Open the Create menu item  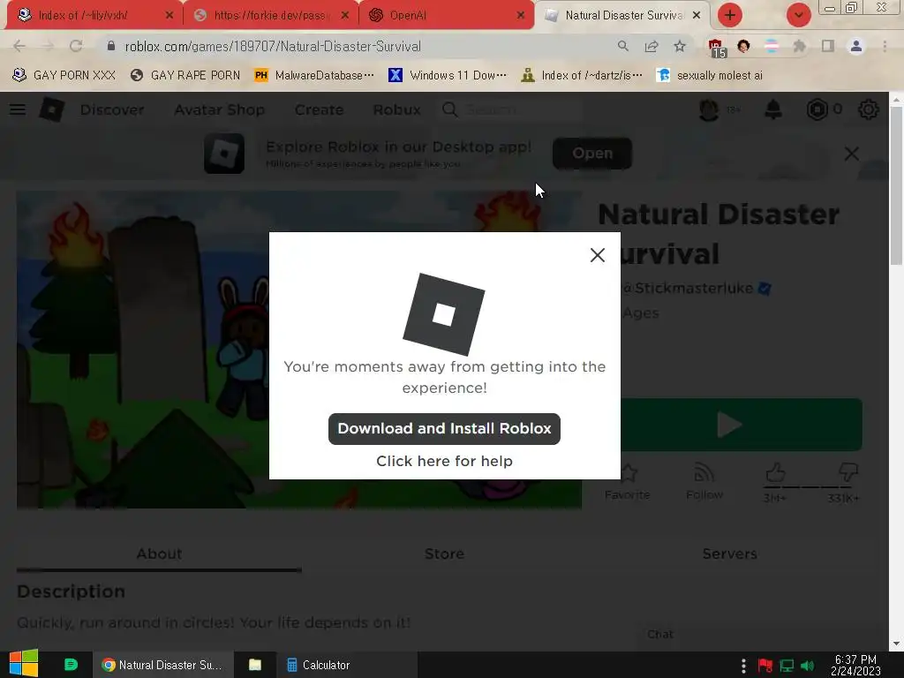click(x=319, y=109)
